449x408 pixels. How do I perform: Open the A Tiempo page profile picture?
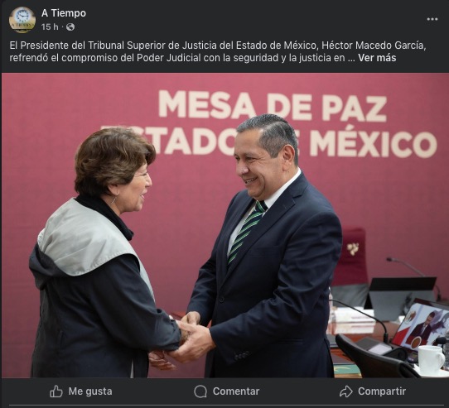click(22, 20)
